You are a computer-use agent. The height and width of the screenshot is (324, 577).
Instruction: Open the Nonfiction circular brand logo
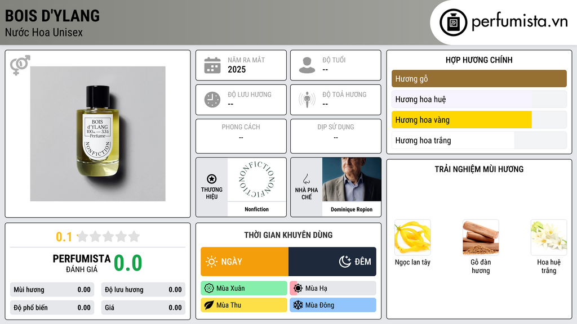(x=256, y=179)
